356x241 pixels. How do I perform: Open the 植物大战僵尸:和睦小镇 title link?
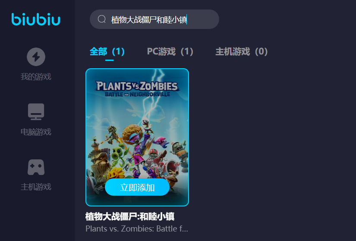click(130, 216)
